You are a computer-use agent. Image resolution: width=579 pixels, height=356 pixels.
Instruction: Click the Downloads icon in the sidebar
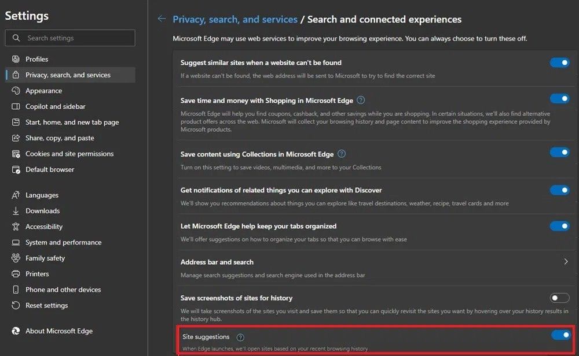tap(15, 211)
